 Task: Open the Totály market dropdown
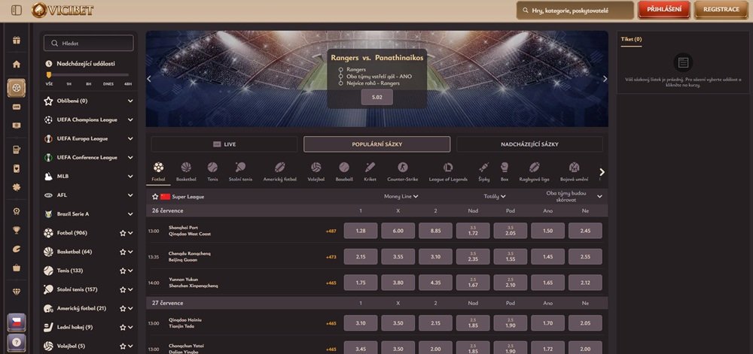pyautogui.click(x=495, y=196)
